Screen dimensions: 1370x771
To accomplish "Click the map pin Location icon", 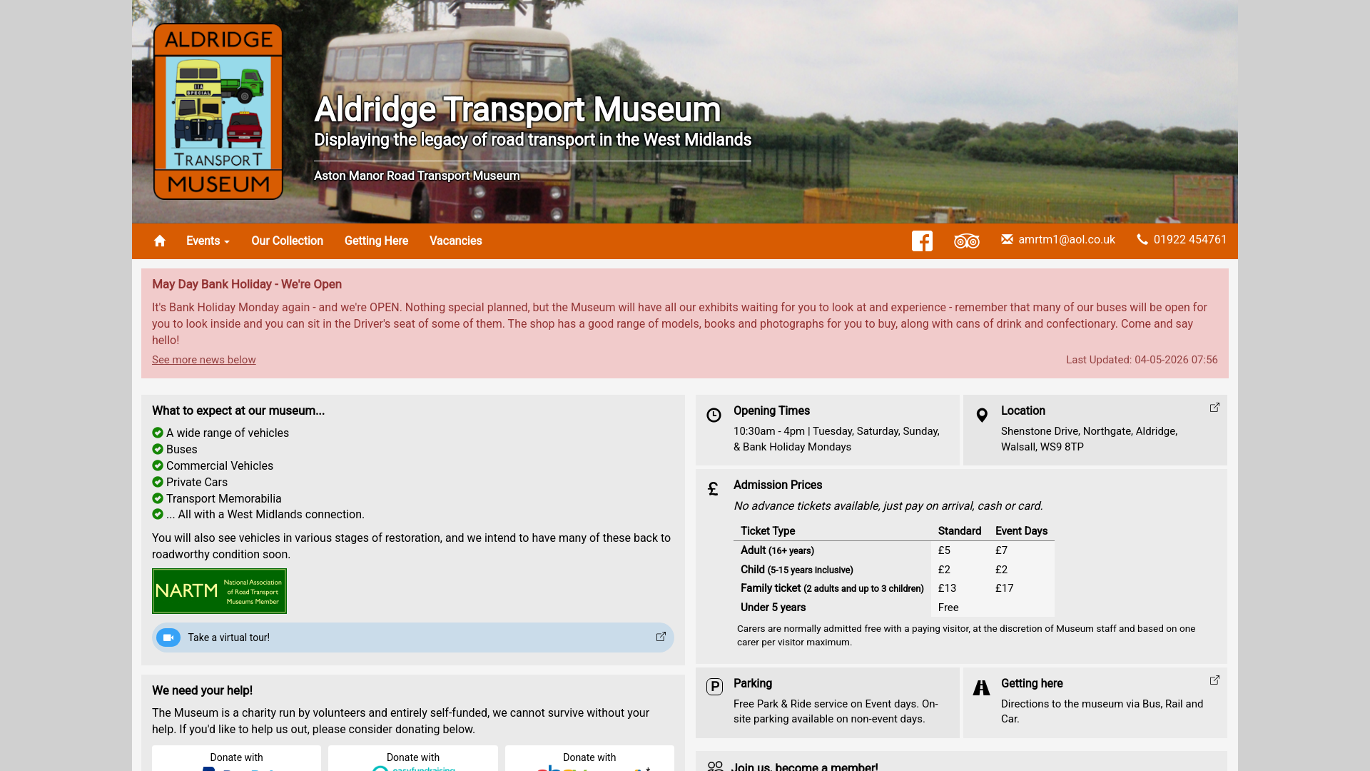I will coord(982,415).
